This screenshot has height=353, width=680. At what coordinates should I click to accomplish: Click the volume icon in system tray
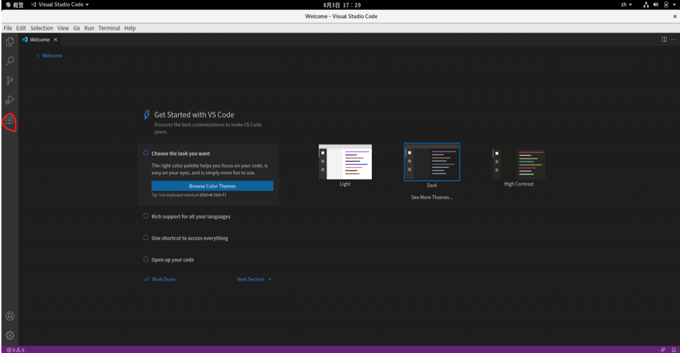point(655,5)
